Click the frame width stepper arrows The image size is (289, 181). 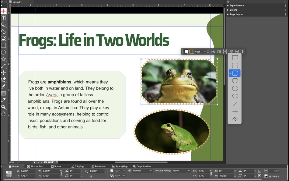pyautogui.click(x=208, y=51)
